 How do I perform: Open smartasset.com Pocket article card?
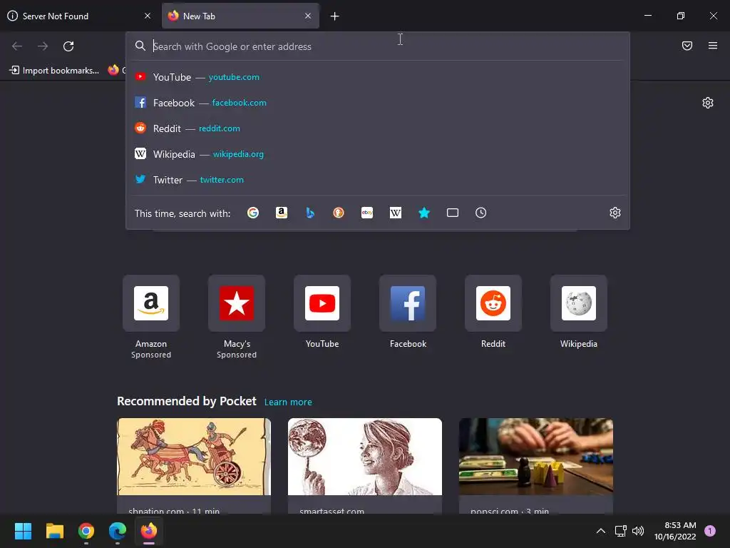tap(364, 466)
